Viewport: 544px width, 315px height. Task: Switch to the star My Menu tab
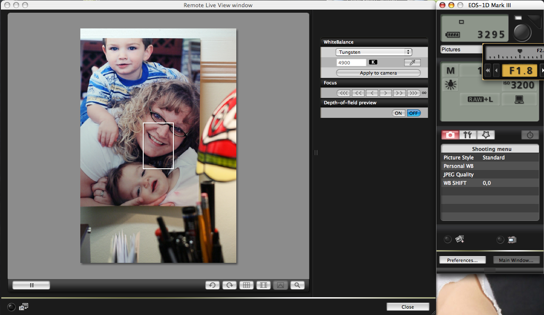[486, 135]
